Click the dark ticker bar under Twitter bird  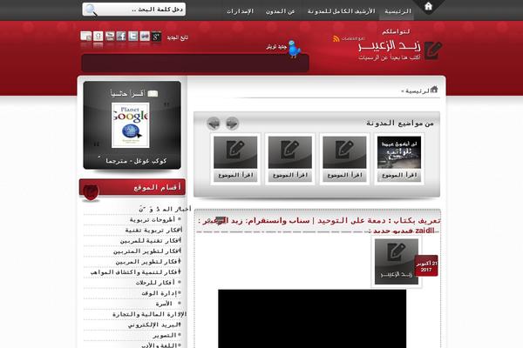pyautogui.click(x=195, y=63)
